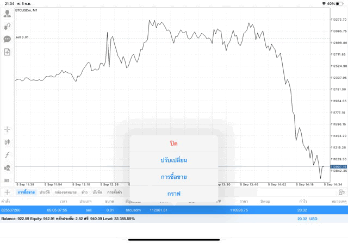Viewport: 348px width, 243px height.
Task: Open the accounts profile icon
Action: pyautogui.click(x=7, y=13)
